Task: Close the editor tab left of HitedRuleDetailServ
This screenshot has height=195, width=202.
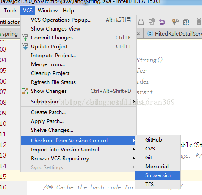Action: pos(138,33)
